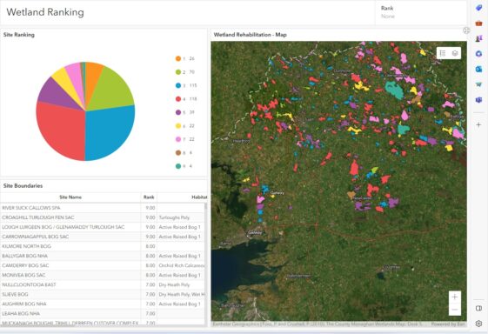This screenshot has height=334, width=488.
Task: Select the orange rank 1 legend swatch
Action: tap(178, 58)
